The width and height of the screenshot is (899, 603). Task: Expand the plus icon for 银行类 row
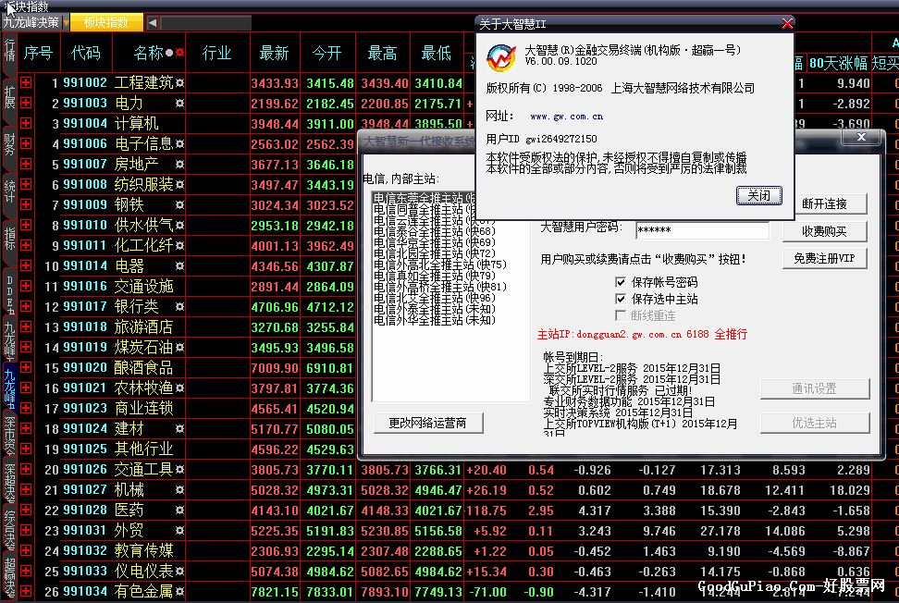coord(26,307)
